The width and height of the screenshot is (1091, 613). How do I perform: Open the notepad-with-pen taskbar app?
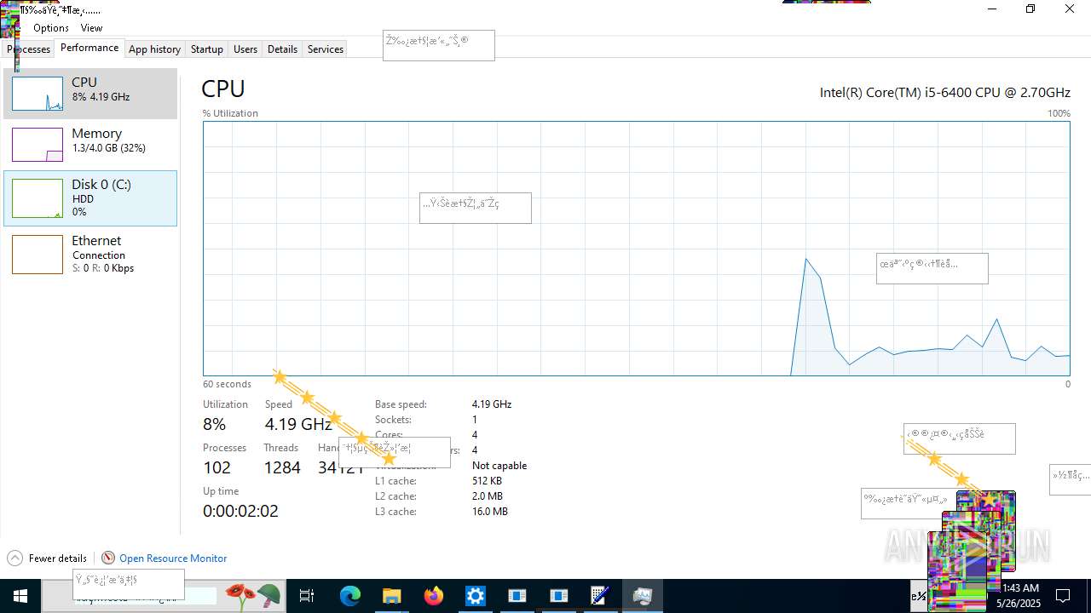pyautogui.click(x=600, y=596)
